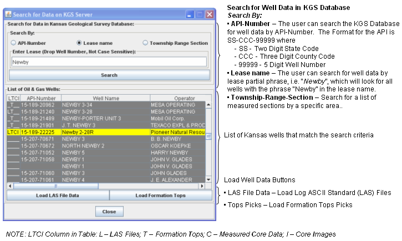This screenshot has width=402, height=241.
Task: Click the horizontal scrollbar right arrow
Action: pyautogui.click(x=202, y=186)
